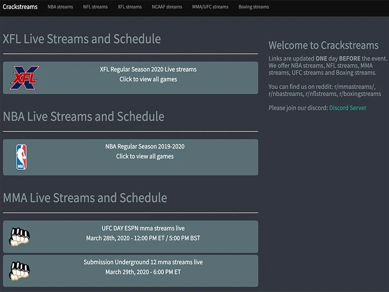Open the Crackstreams home logo
The width and height of the screenshot is (389, 292).
point(19,7)
